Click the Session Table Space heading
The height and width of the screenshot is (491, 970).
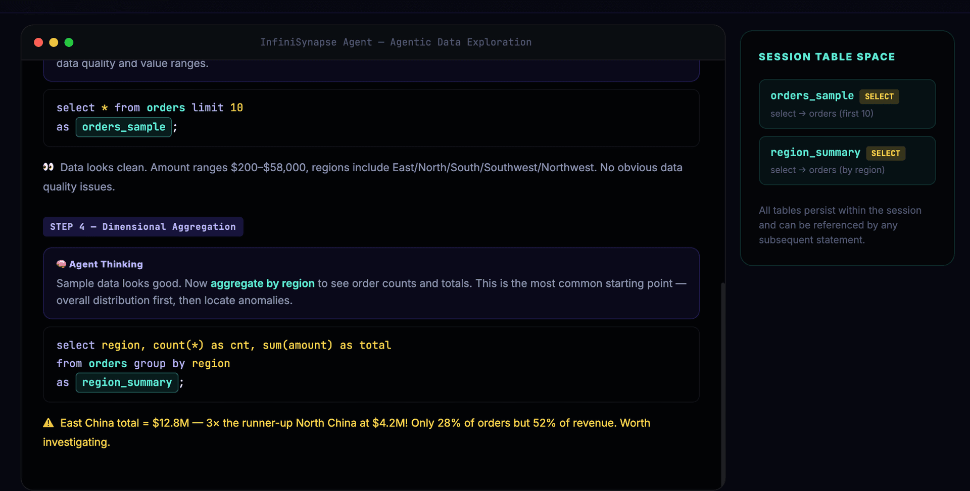point(827,57)
